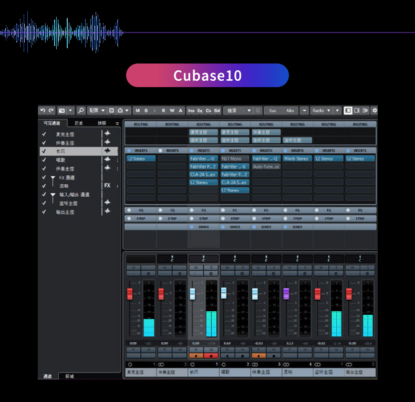Toggle the EQ rack dot on the 长风 channel
This screenshot has height=402, width=415.
[192, 210]
